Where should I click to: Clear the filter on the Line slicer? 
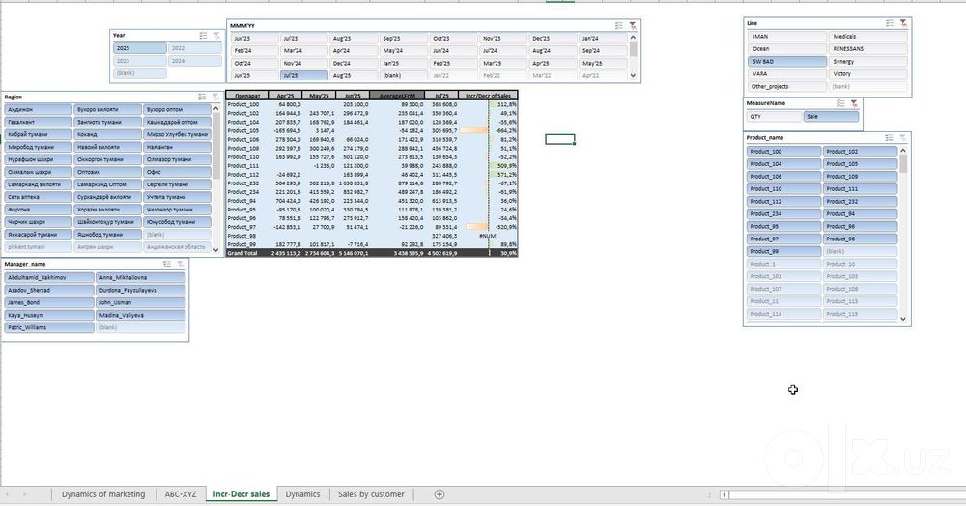pyautogui.click(x=903, y=23)
